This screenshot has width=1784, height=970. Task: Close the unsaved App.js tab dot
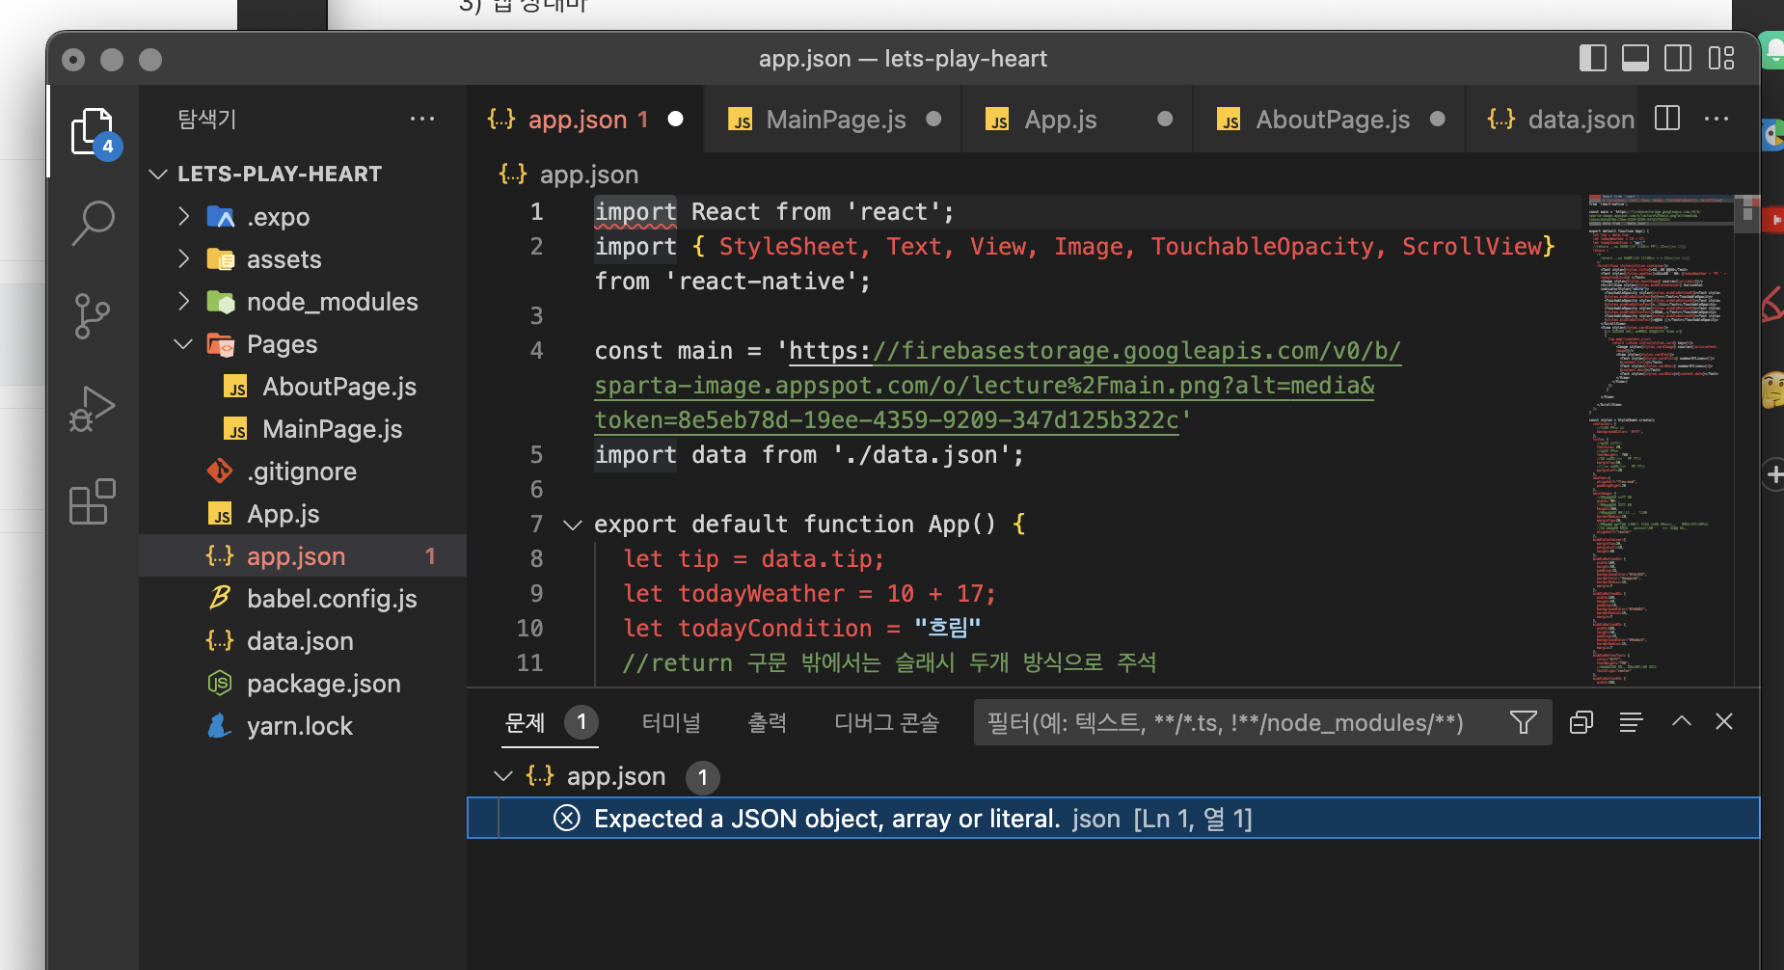click(x=1165, y=119)
